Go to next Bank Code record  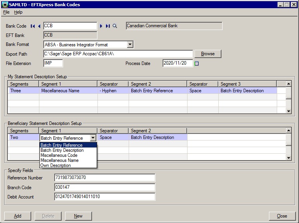tap(101, 26)
